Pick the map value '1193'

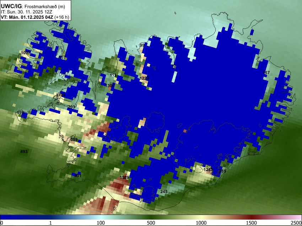click(61, 95)
